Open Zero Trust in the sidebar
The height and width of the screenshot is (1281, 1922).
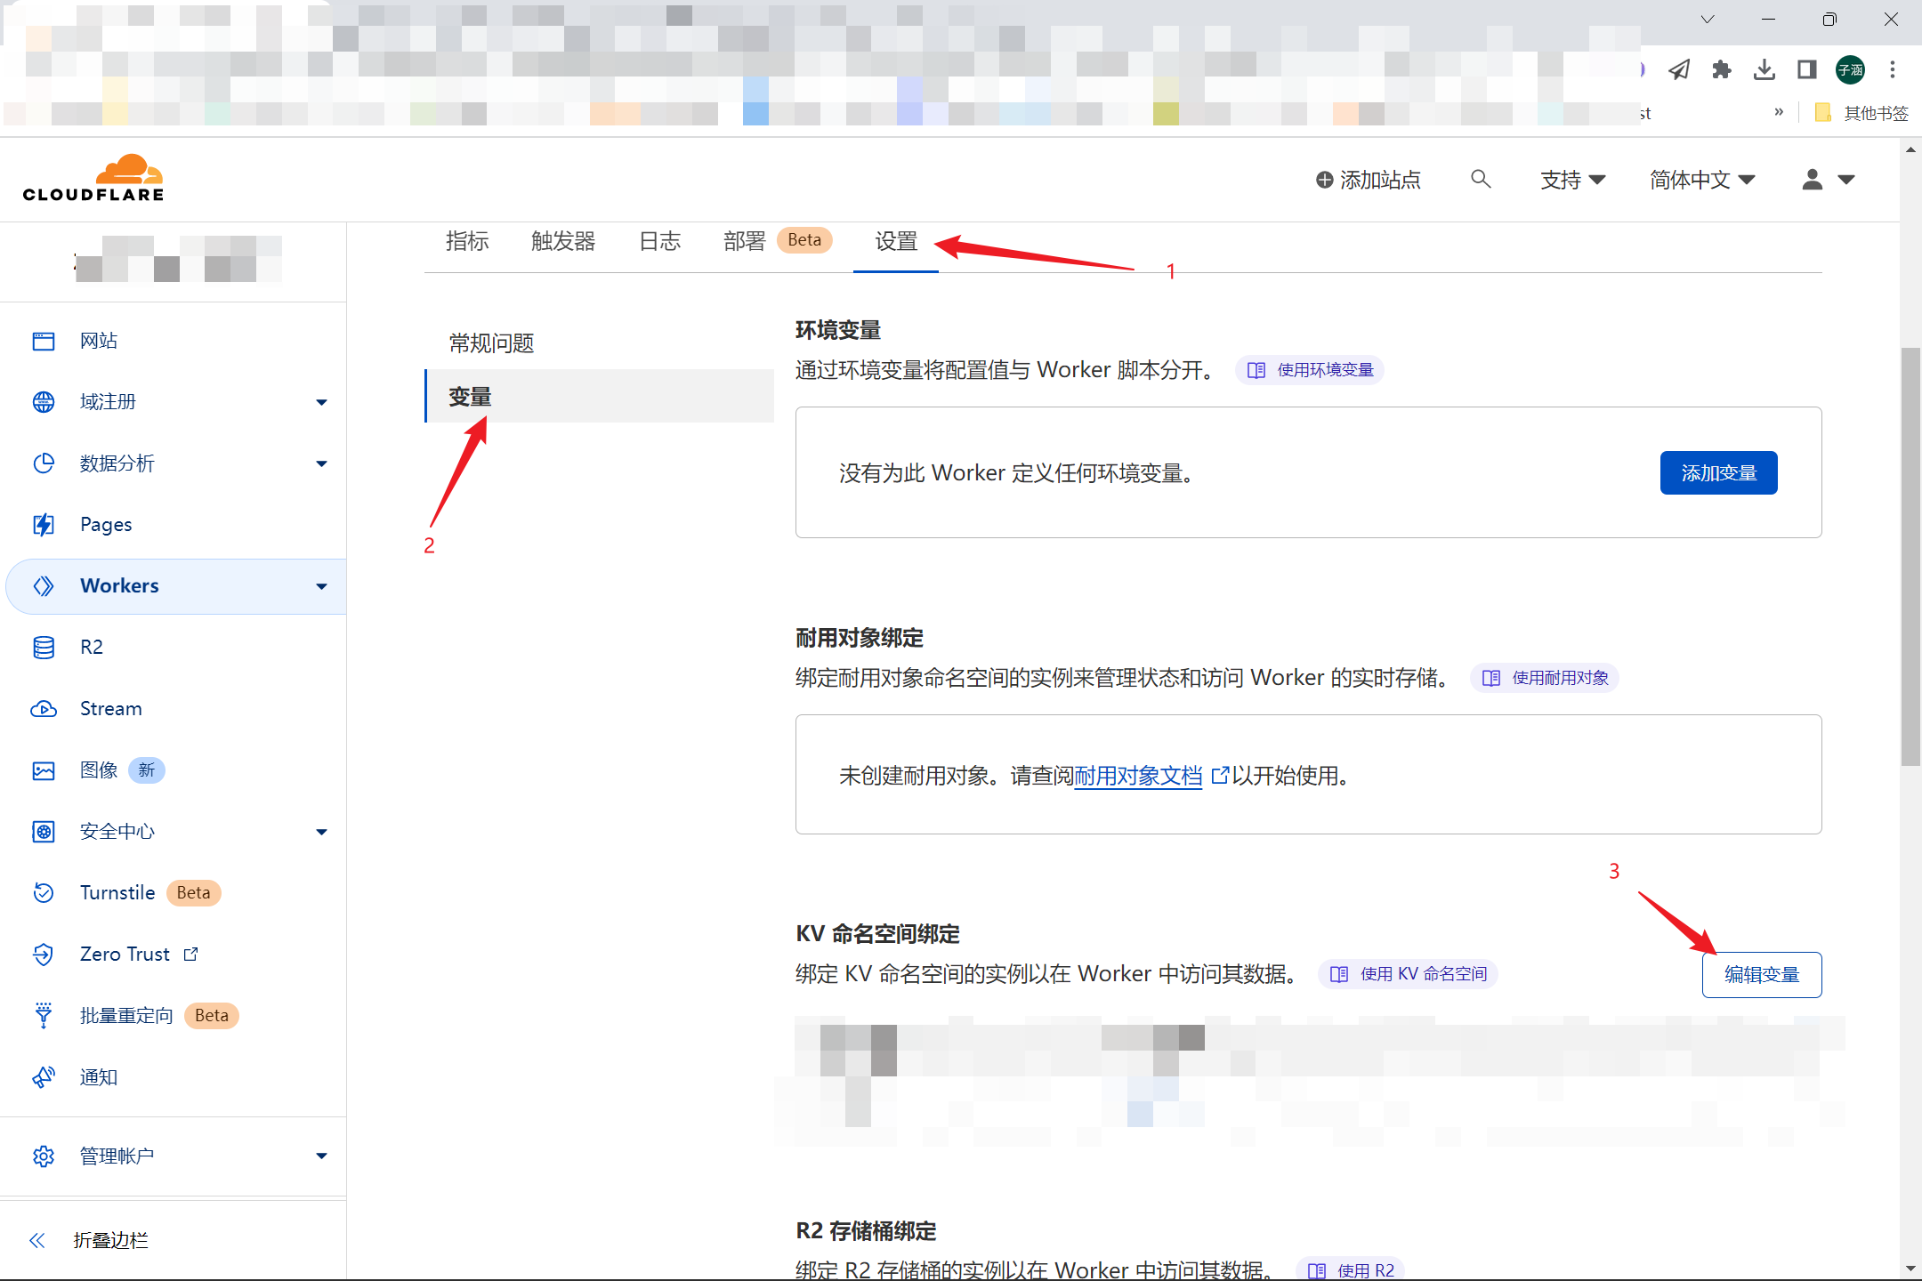tap(125, 955)
